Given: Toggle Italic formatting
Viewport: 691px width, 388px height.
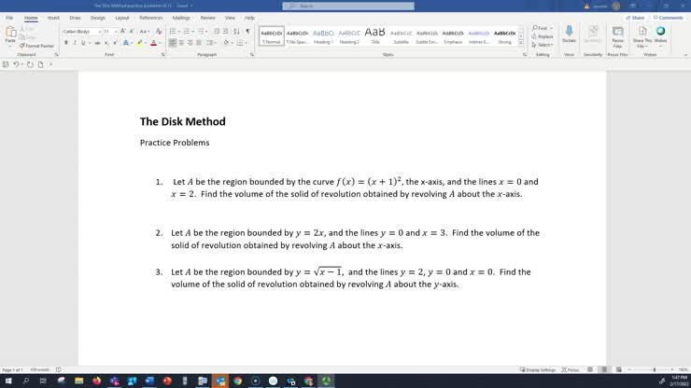Looking at the screenshot, I should [x=75, y=43].
